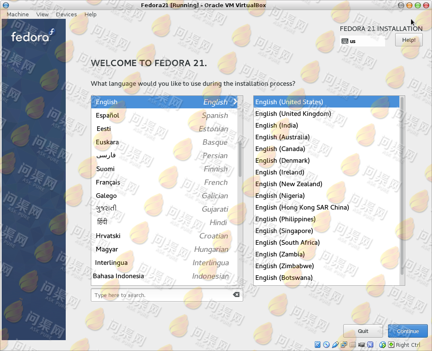Choose English (Philippines) locale

coord(327,219)
